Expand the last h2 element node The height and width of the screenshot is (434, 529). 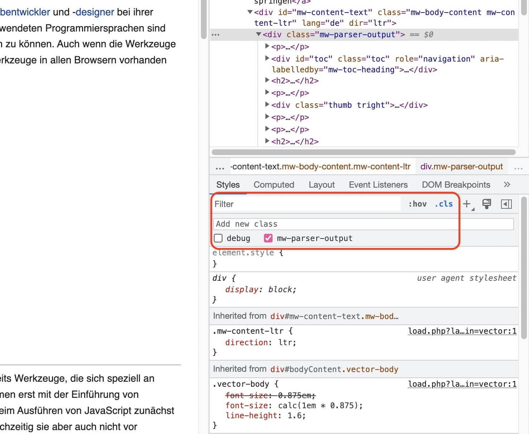[x=267, y=141]
